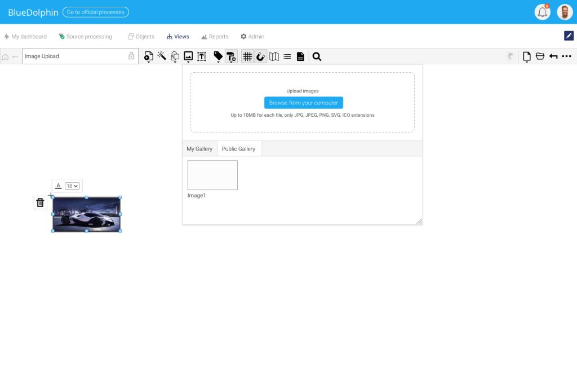Click the open folder icon

(540, 56)
